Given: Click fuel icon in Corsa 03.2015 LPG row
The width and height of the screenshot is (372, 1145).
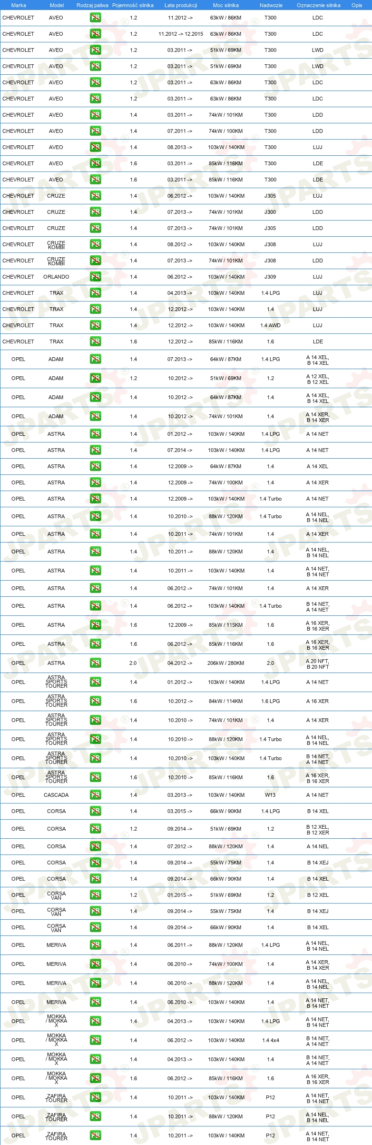Looking at the screenshot, I should [x=95, y=811].
